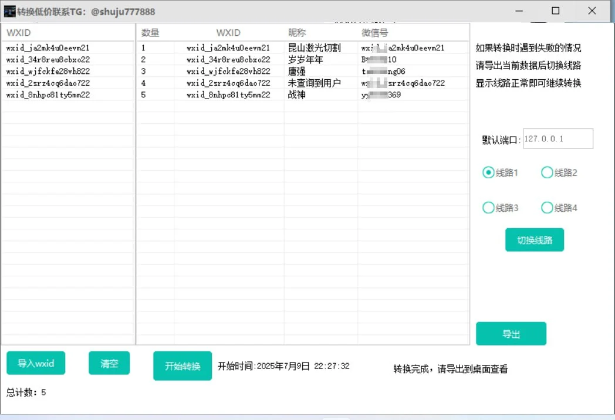Click the app icon in title bar

(x=9, y=11)
